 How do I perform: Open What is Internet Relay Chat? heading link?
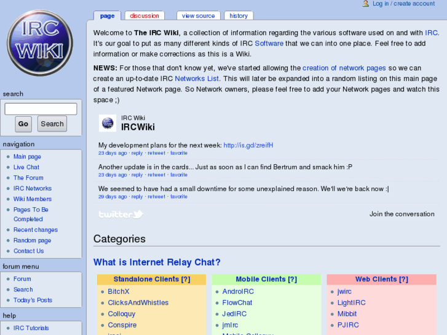157,262
